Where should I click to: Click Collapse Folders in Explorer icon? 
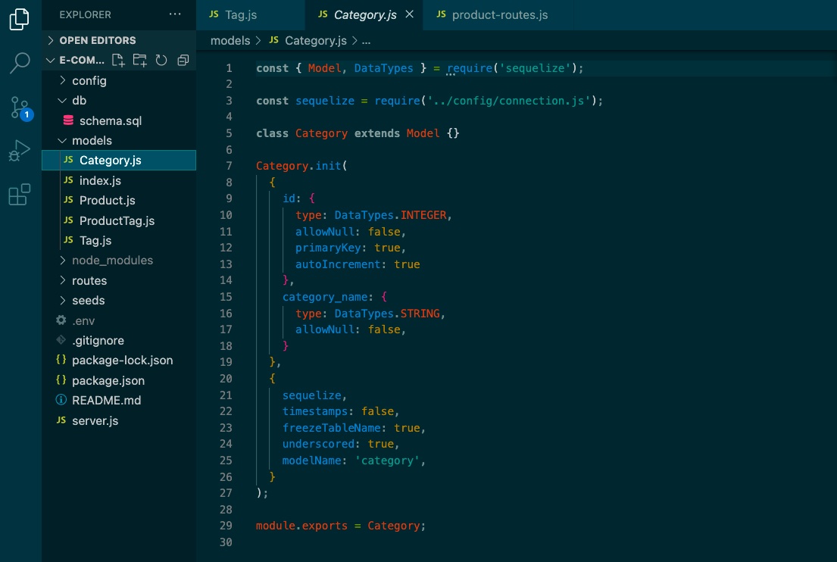point(183,61)
